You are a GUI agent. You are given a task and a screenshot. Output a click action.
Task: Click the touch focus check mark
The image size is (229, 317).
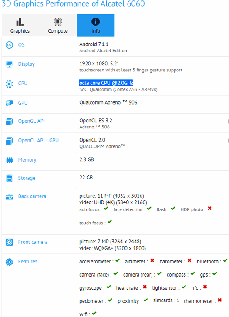click(110, 222)
